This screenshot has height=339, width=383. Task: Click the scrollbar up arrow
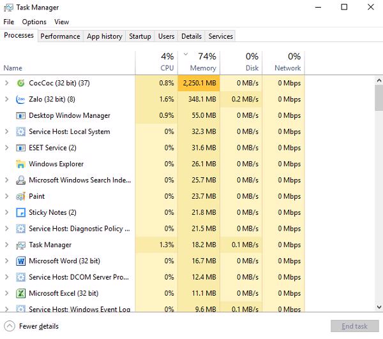point(379,80)
